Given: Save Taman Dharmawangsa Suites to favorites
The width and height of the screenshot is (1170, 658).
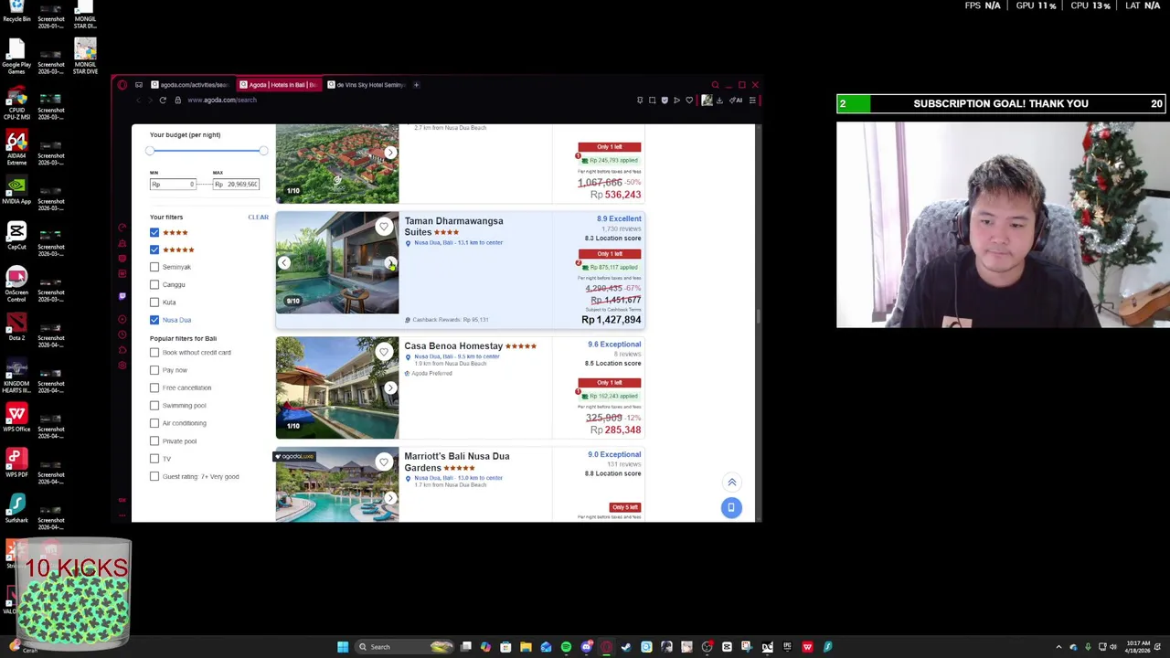Looking at the screenshot, I should 384,227.
